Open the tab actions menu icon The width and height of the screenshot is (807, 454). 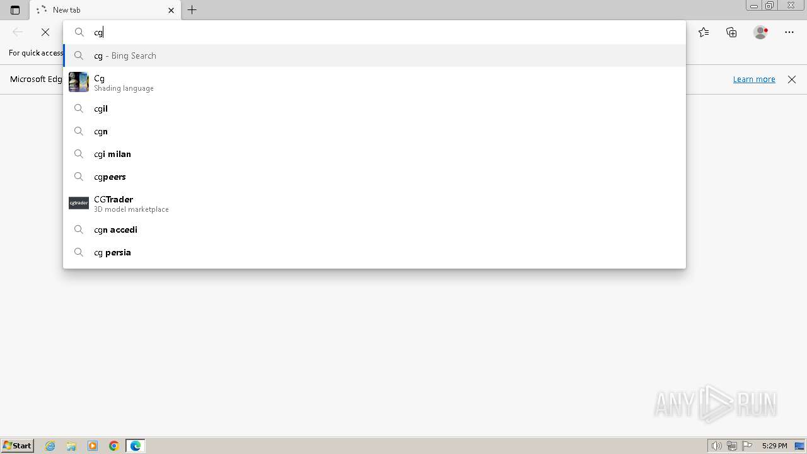pos(15,10)
